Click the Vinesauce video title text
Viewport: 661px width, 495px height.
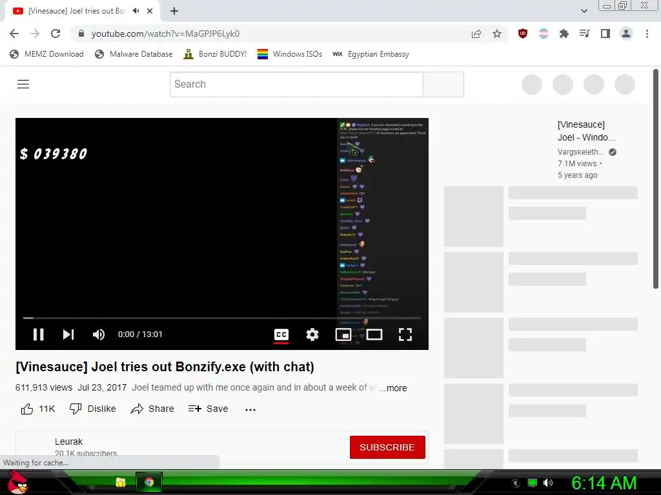tap(165, 367)
